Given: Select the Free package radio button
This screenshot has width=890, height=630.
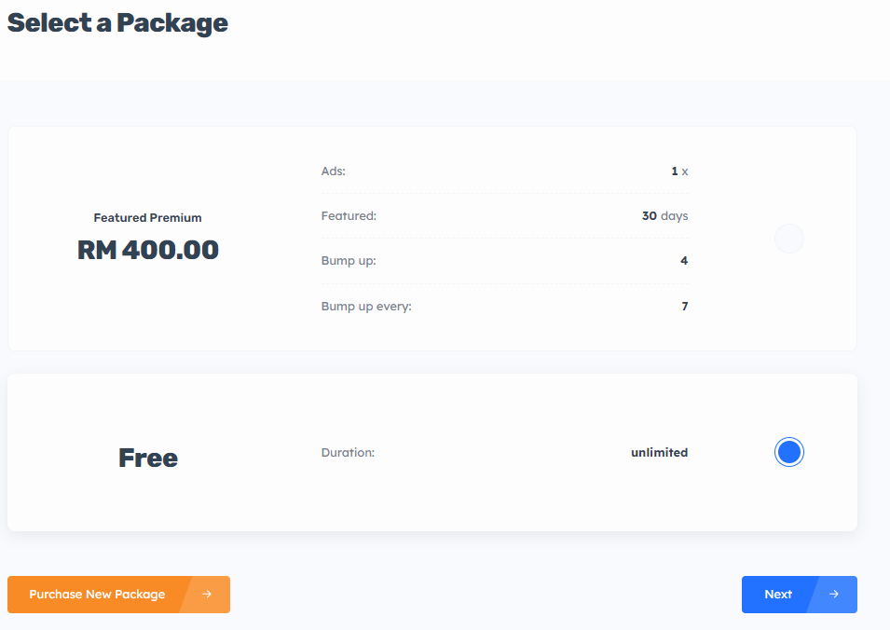Looking at the screenshot, I should (x=788, y=452).
